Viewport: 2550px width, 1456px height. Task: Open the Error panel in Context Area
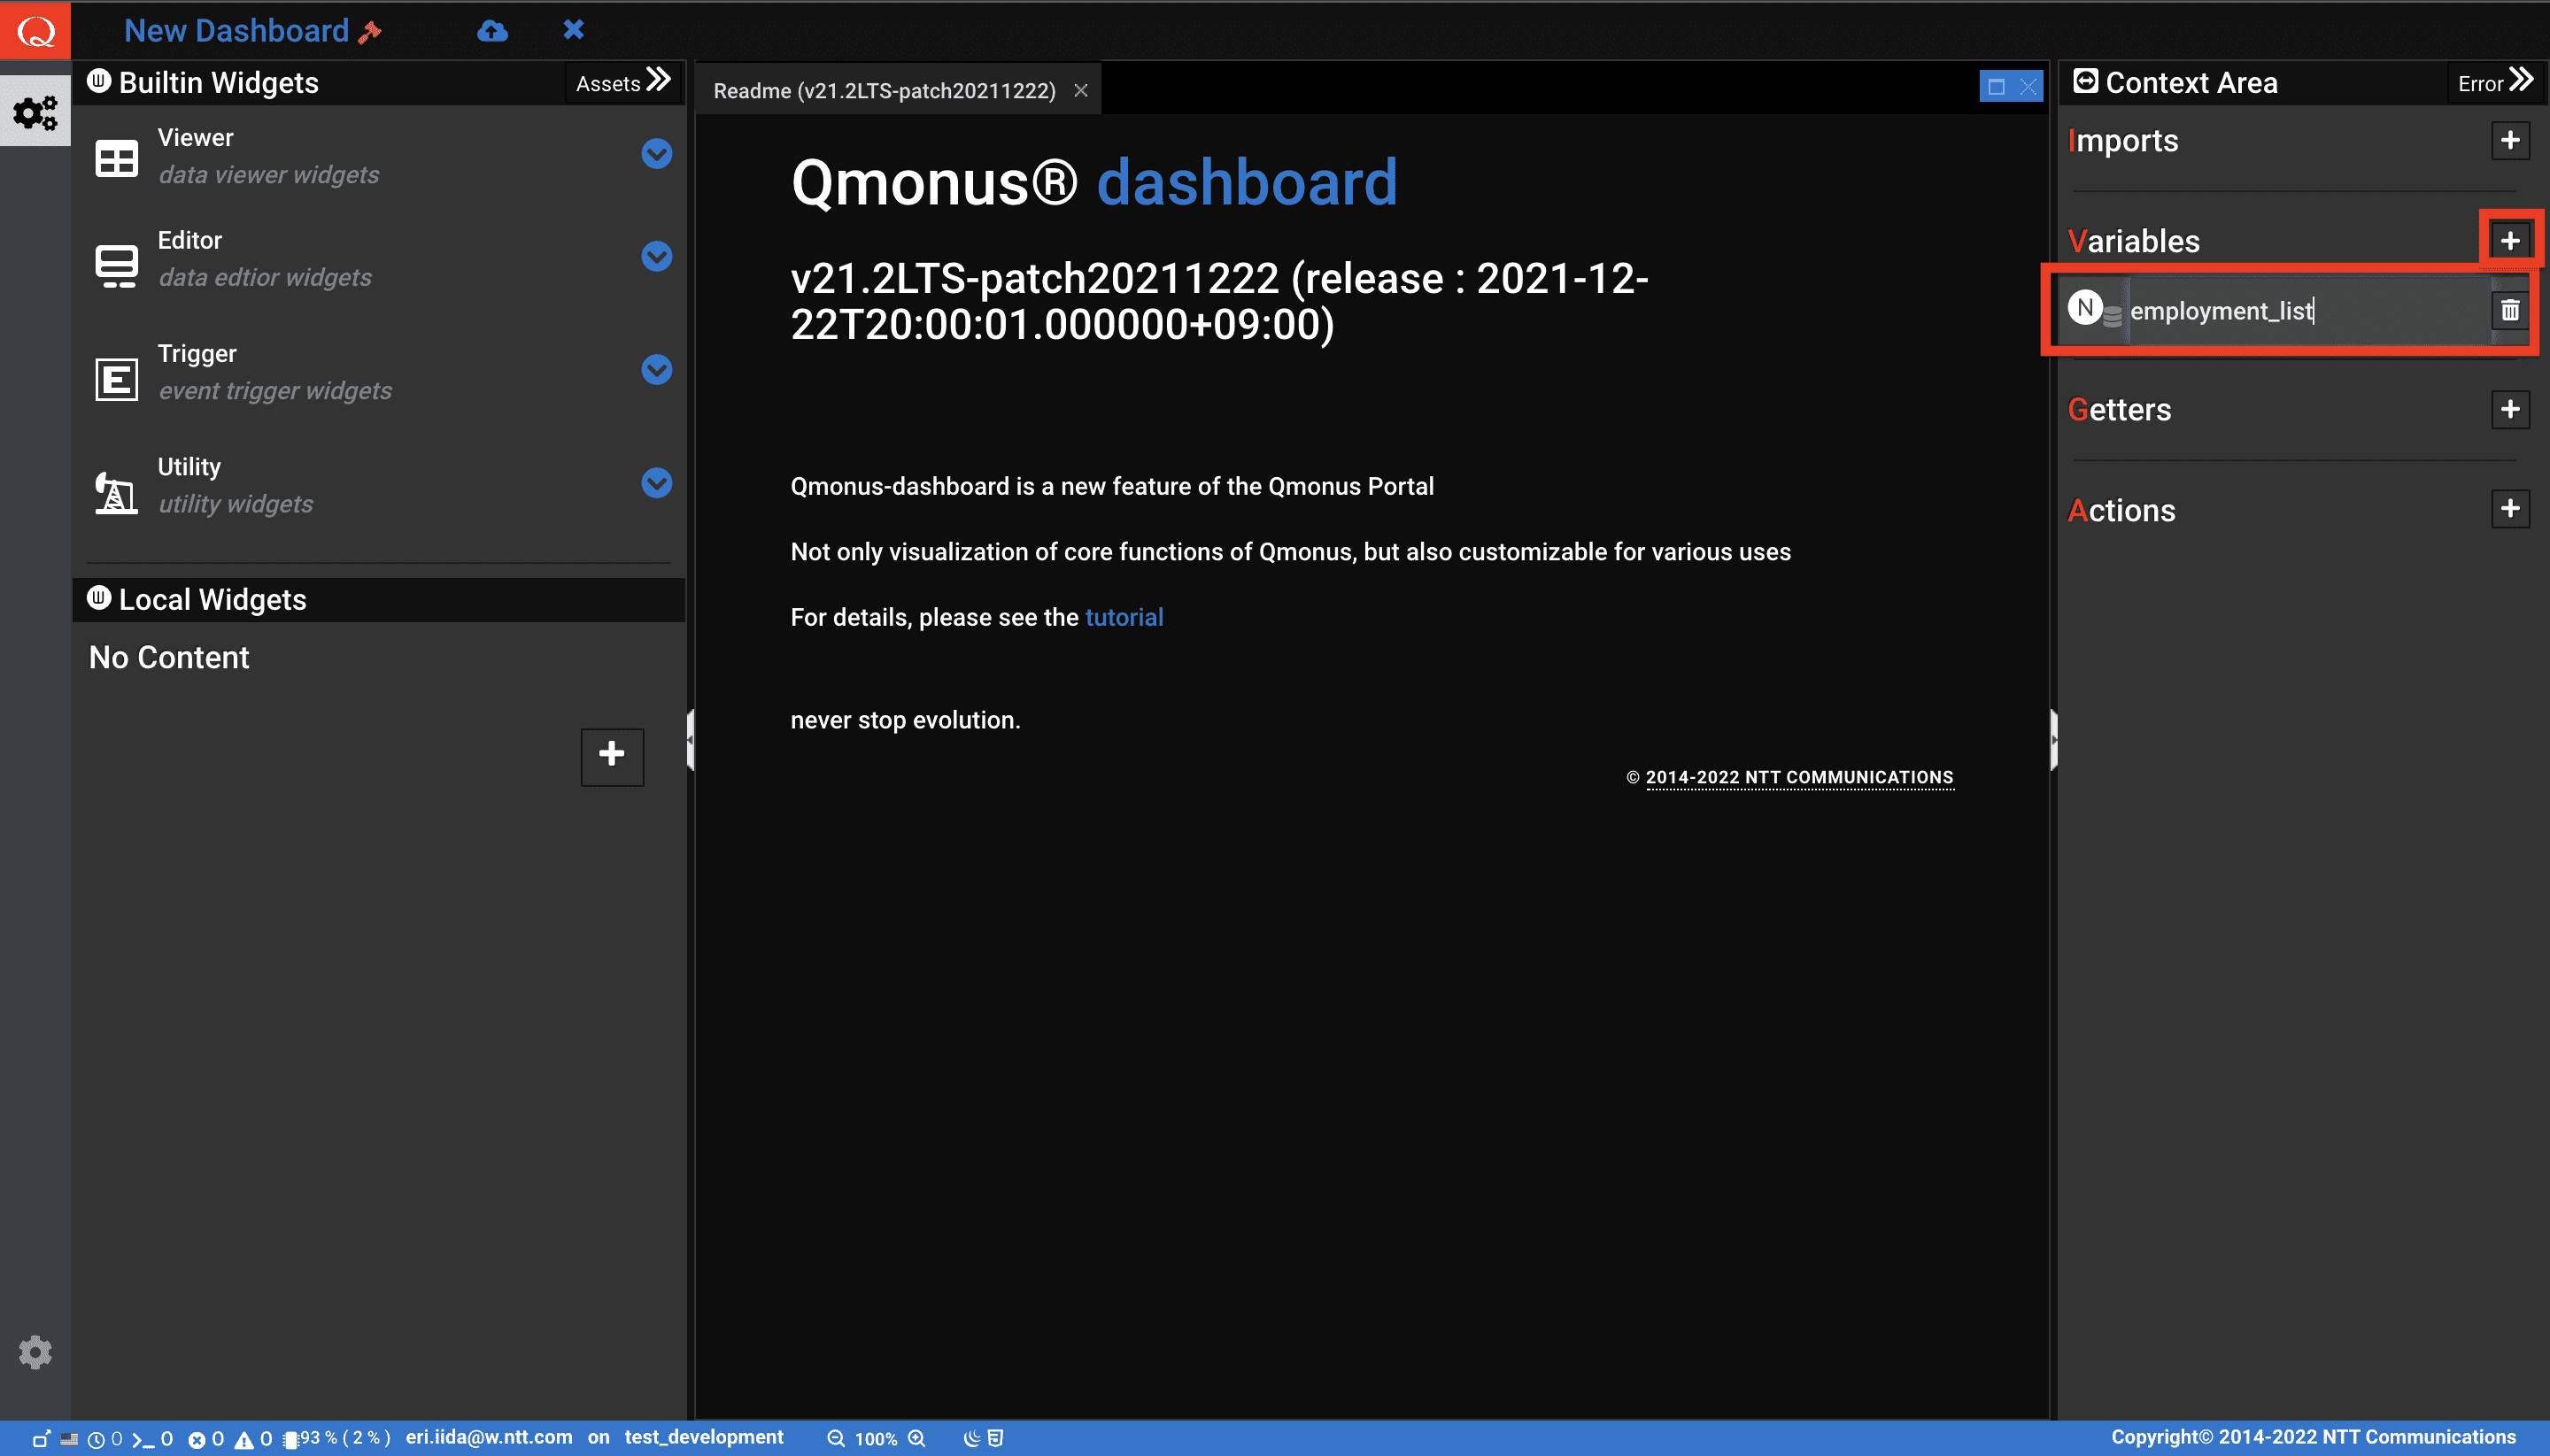coord(2495,83)
